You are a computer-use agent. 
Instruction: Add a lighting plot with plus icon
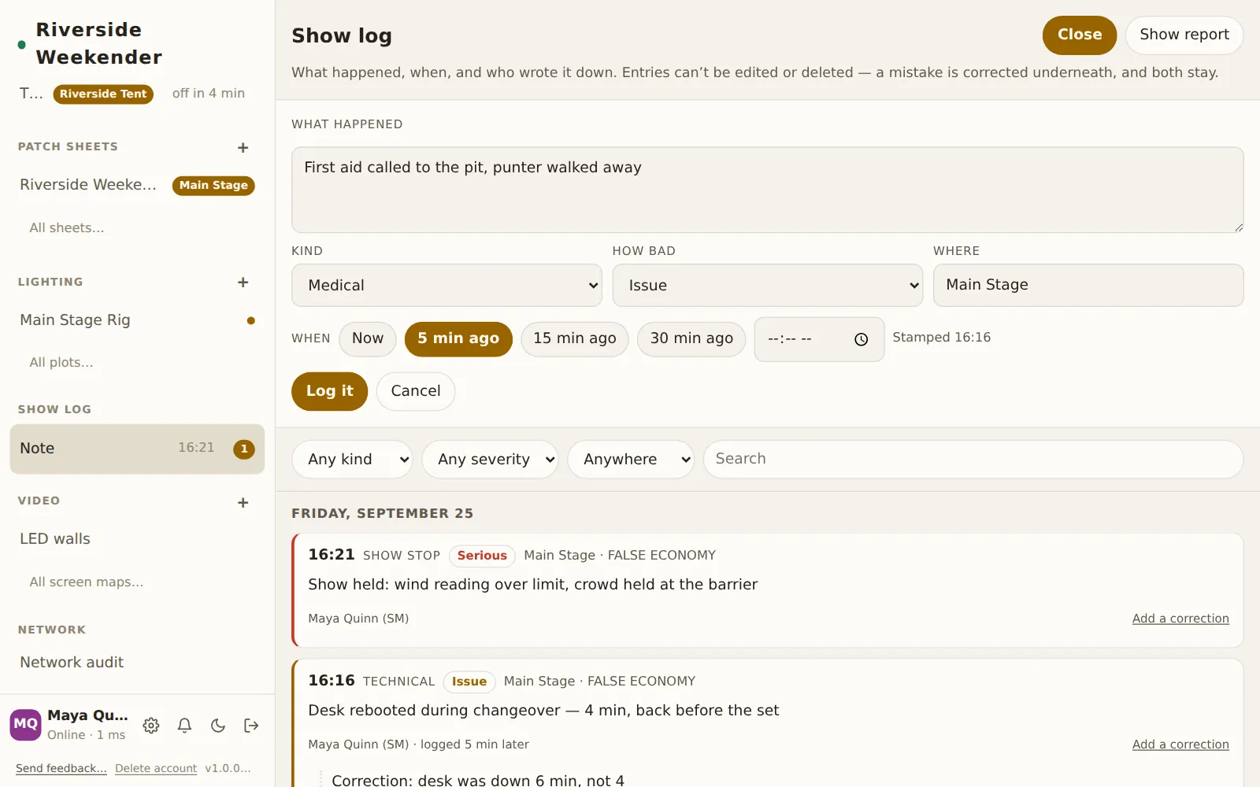point(243,283)
